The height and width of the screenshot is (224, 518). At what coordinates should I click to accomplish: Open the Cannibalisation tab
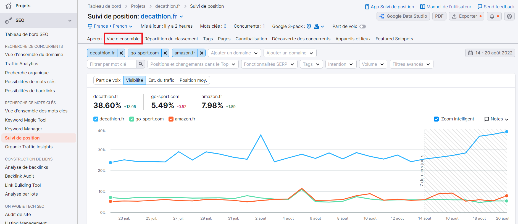coord(251,39)
